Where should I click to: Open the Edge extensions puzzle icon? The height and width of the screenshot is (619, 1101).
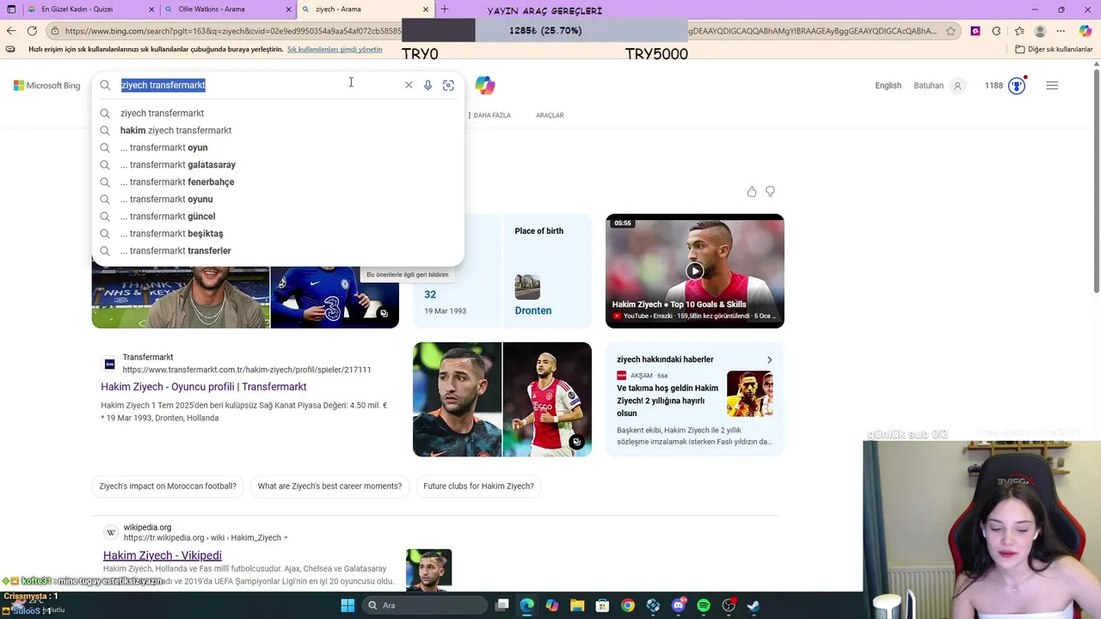pos(996,31)
